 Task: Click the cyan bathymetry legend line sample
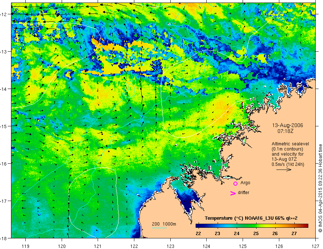[x=159, y=228]
